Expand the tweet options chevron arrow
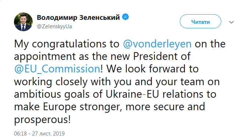 pos(231,22)
